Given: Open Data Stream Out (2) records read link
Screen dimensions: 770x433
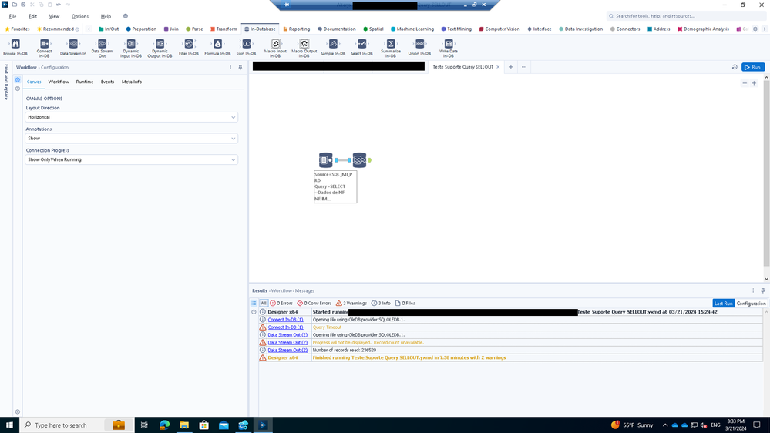Looking at the screenshot, I should 287,351.
